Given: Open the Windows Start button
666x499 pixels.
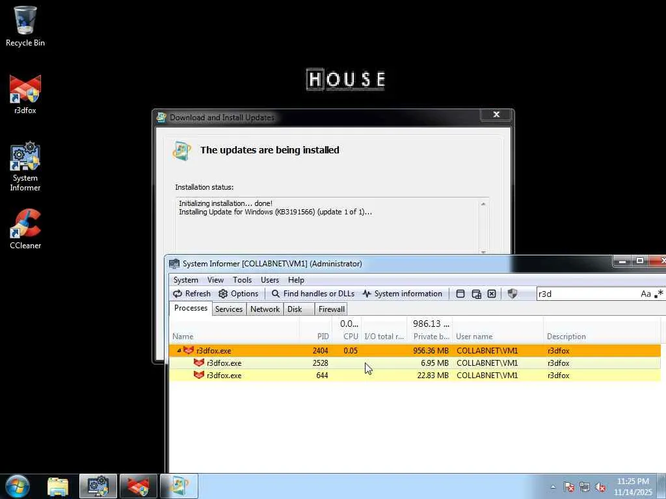Looking at the screenshot, I should [x=18, y=486].
